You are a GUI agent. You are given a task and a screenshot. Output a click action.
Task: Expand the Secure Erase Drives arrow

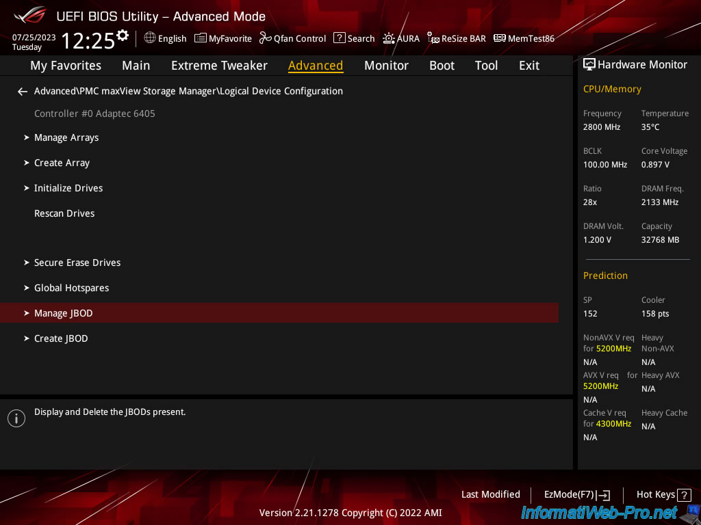27,262
